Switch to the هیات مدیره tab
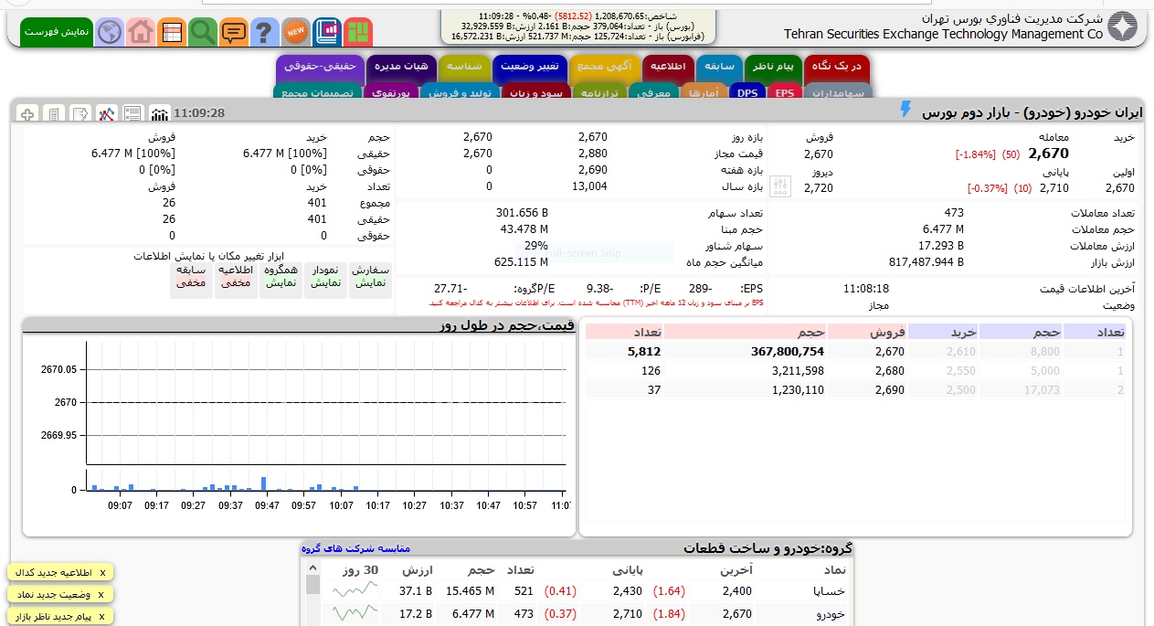The width and height of the screenshot is (1154, 626). pyautogui.click(x=401, y=69)
